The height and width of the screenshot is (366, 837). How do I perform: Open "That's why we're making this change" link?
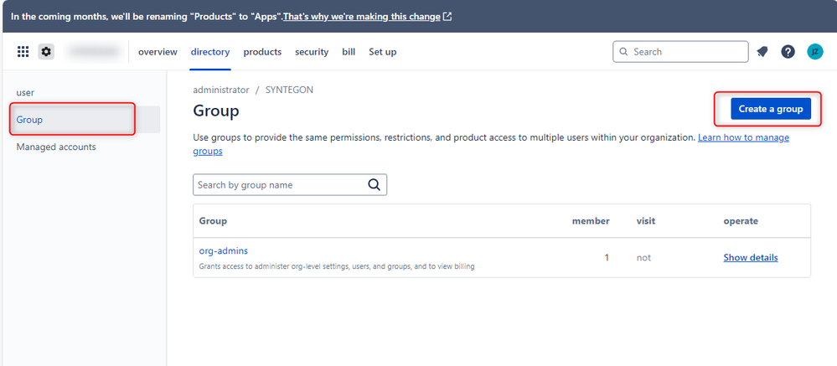click(x=361, y=17)
